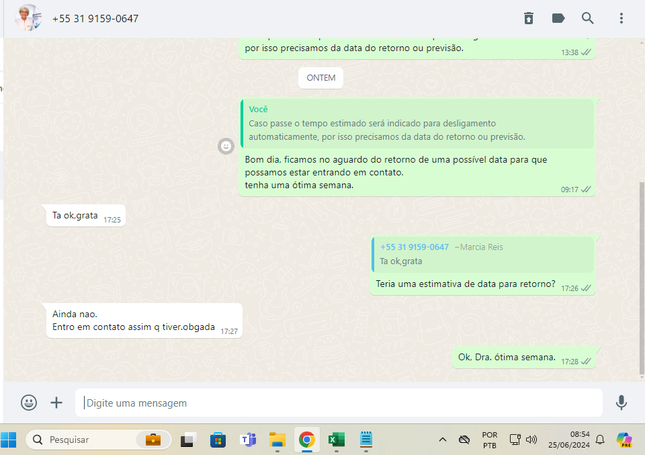Open network status tray icon
Viewport: 645px width, 455px height.
[x=515, y=440]
